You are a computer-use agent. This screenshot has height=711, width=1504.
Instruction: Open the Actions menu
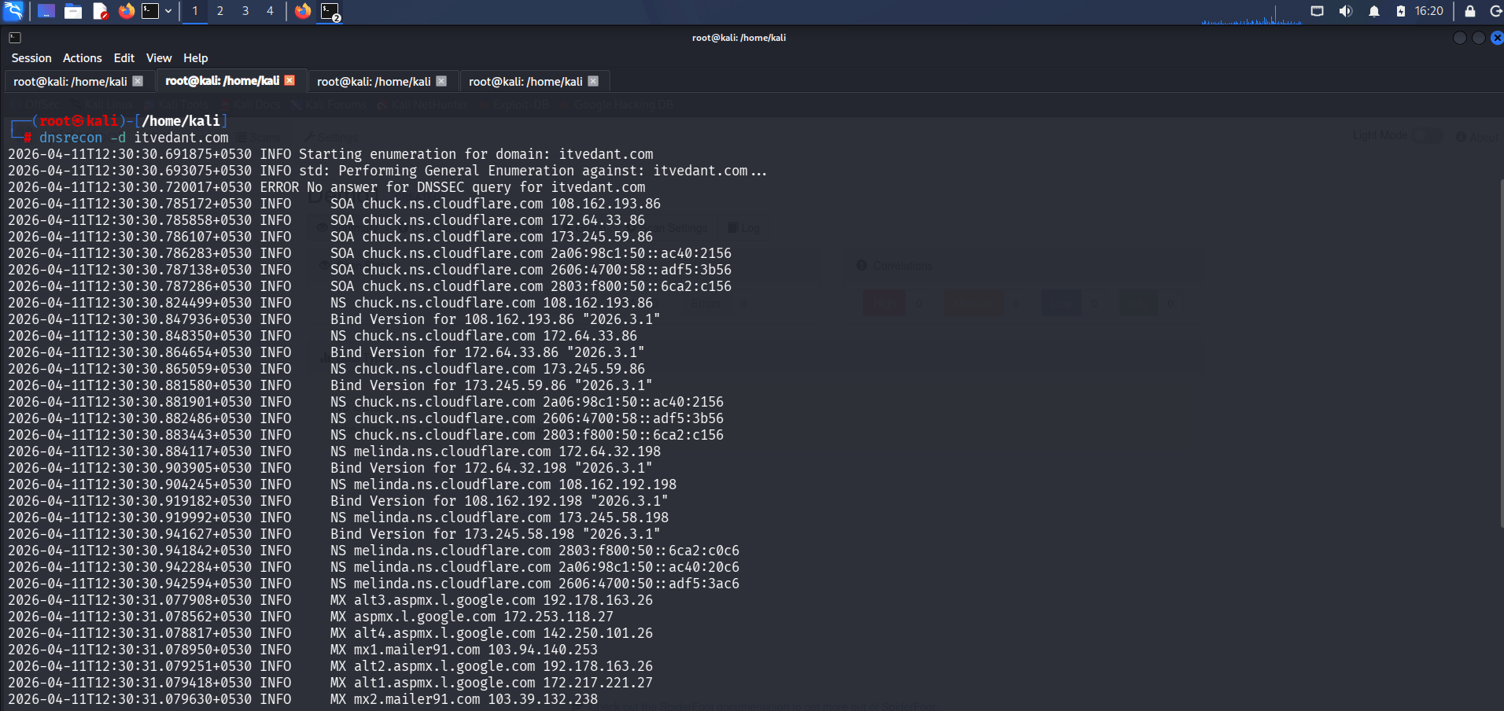point(83,58)
